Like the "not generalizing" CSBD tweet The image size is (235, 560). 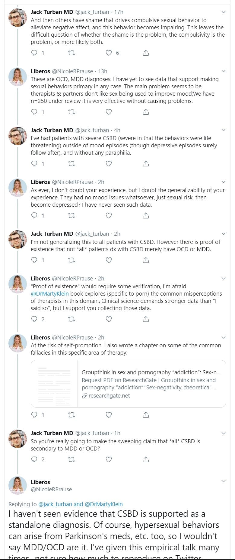pos(109,260)
